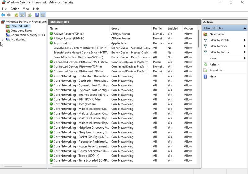Sort by the Group column header
This screenshot has height=174, width=248.
click(x=130, y=28)
